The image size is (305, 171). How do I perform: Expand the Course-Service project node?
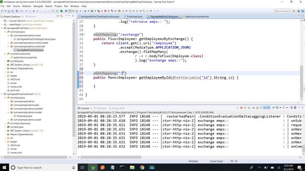tap(2, 21)
